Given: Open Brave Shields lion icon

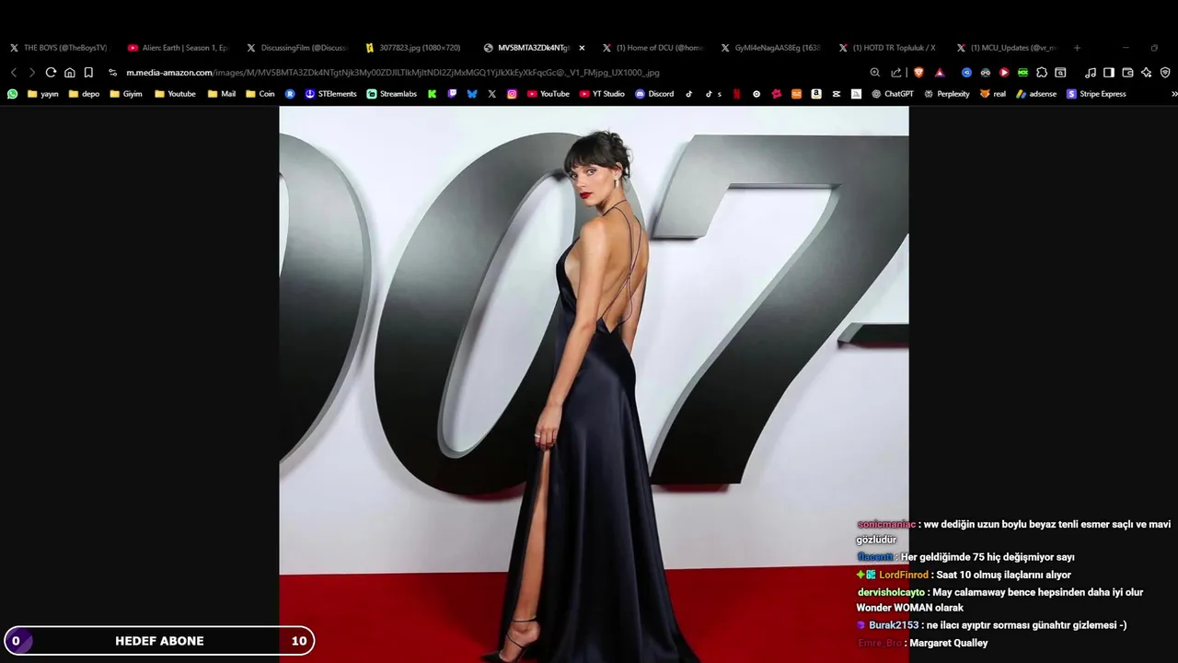Looking at the screenshot, I should [918, 73].
